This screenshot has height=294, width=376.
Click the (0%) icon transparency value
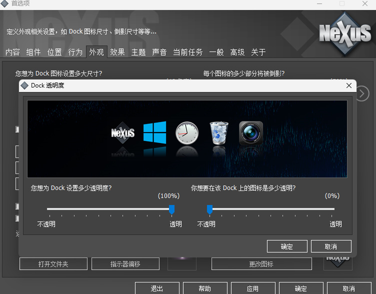pos(332,196)
